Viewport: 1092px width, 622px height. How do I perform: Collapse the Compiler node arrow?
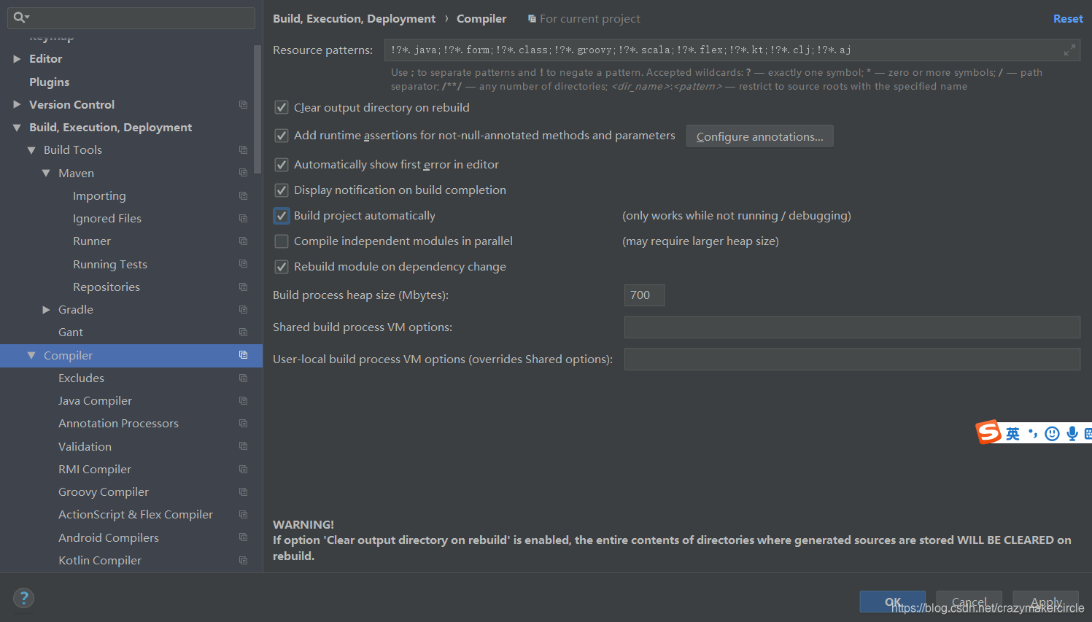(x=31, y=355)
